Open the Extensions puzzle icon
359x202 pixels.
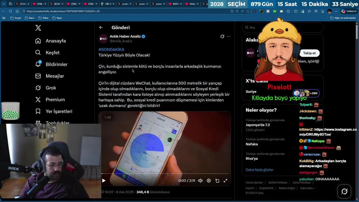288,11
